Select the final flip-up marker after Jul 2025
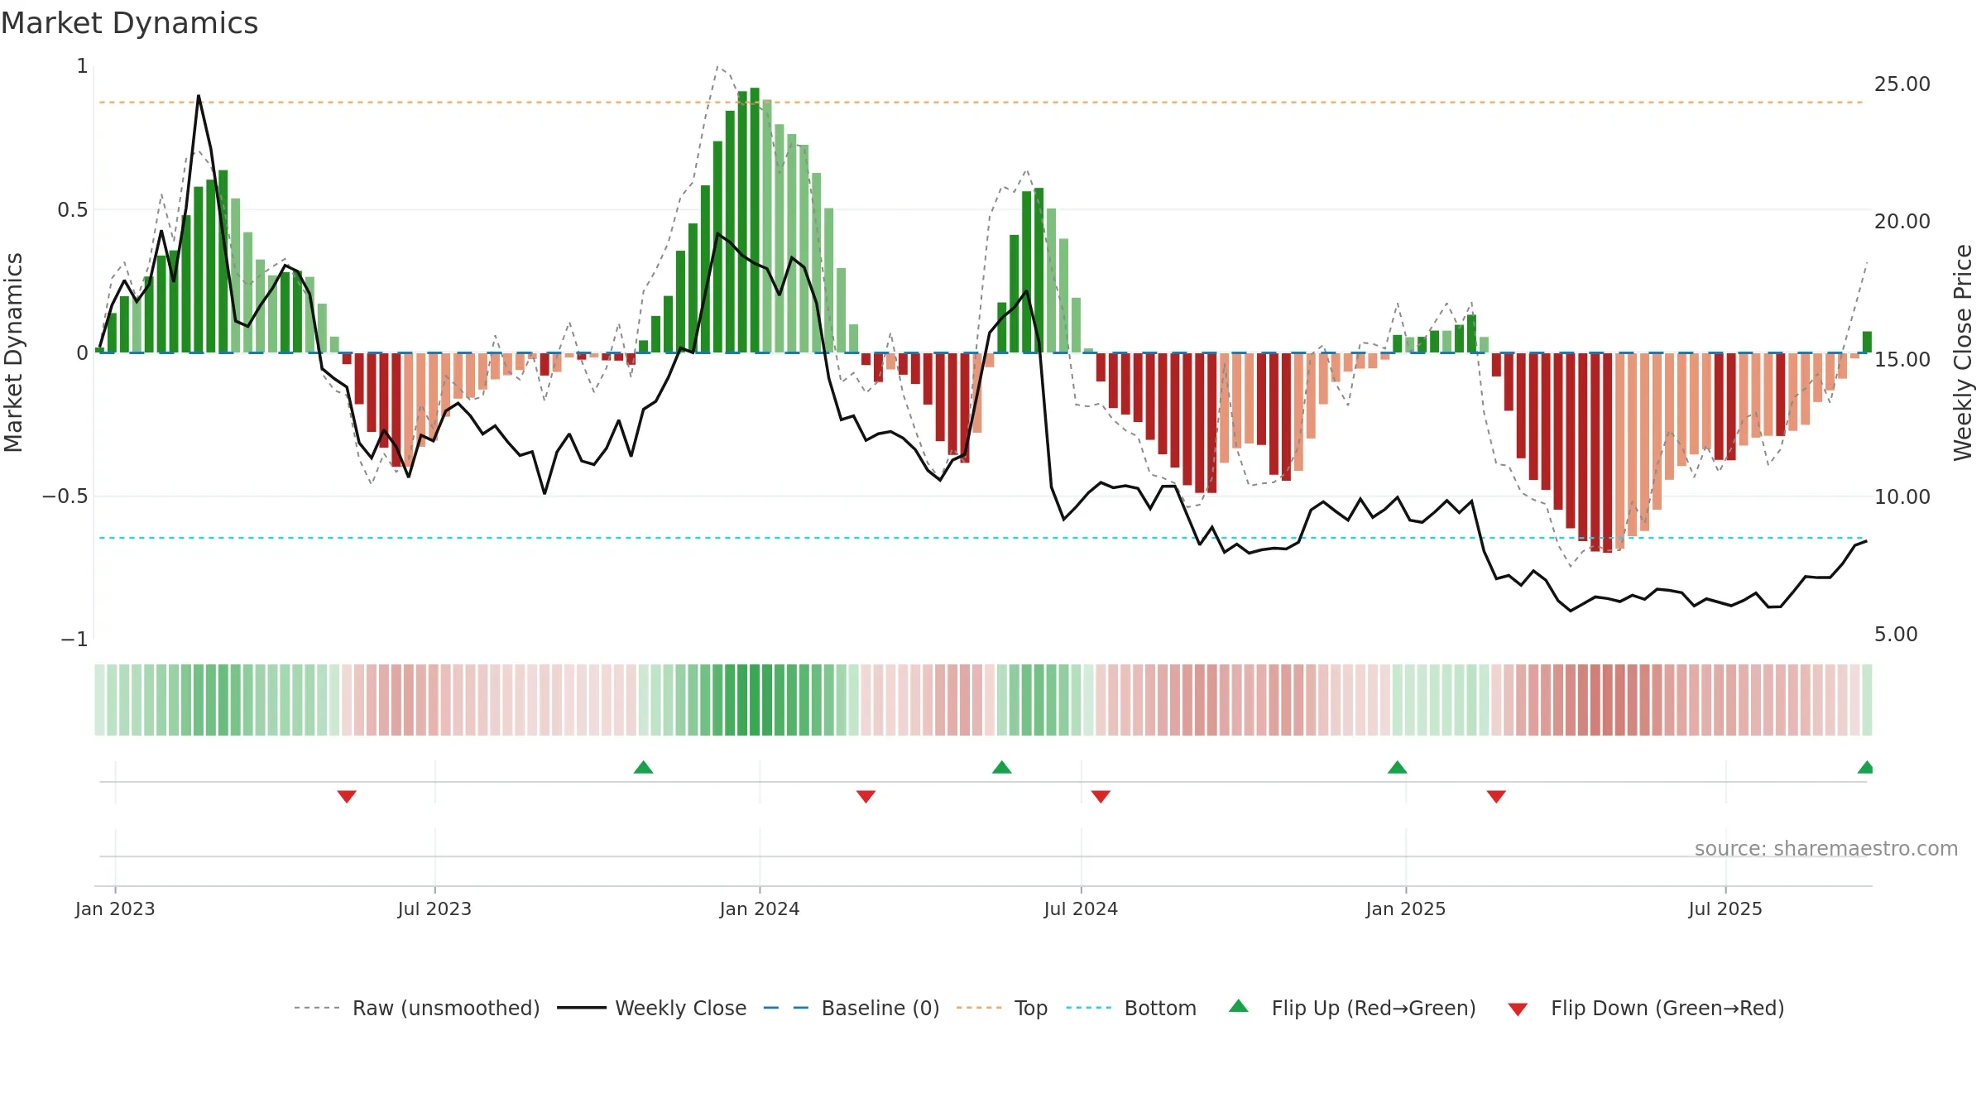The height and width of the screenshot is (1117, 1986). 1866,767
